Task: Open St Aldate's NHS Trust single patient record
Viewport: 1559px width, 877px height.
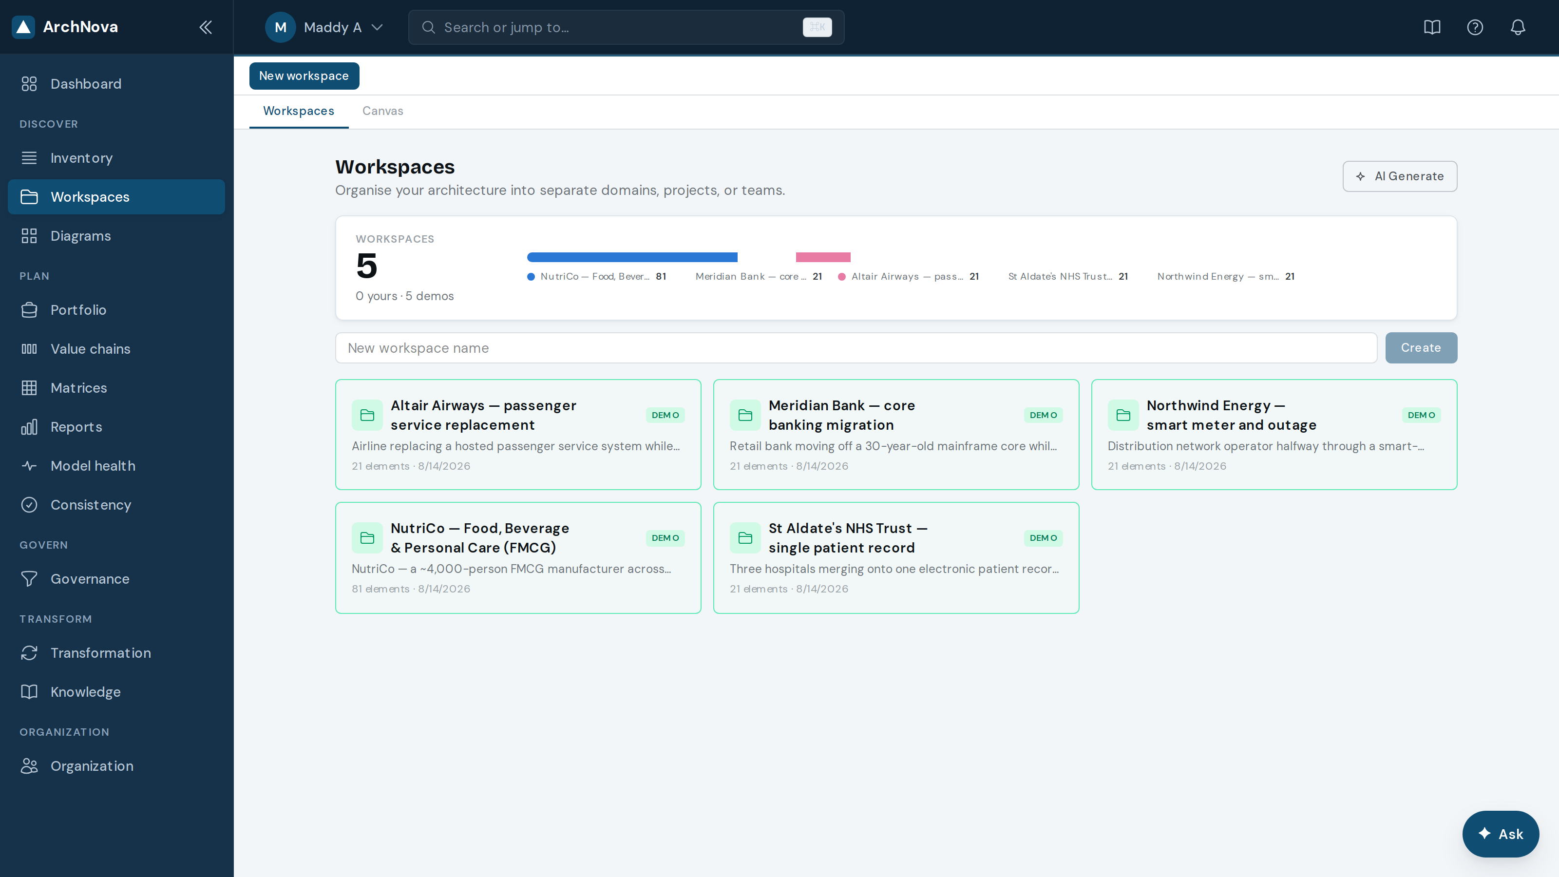Action: (x=847, y=538)
